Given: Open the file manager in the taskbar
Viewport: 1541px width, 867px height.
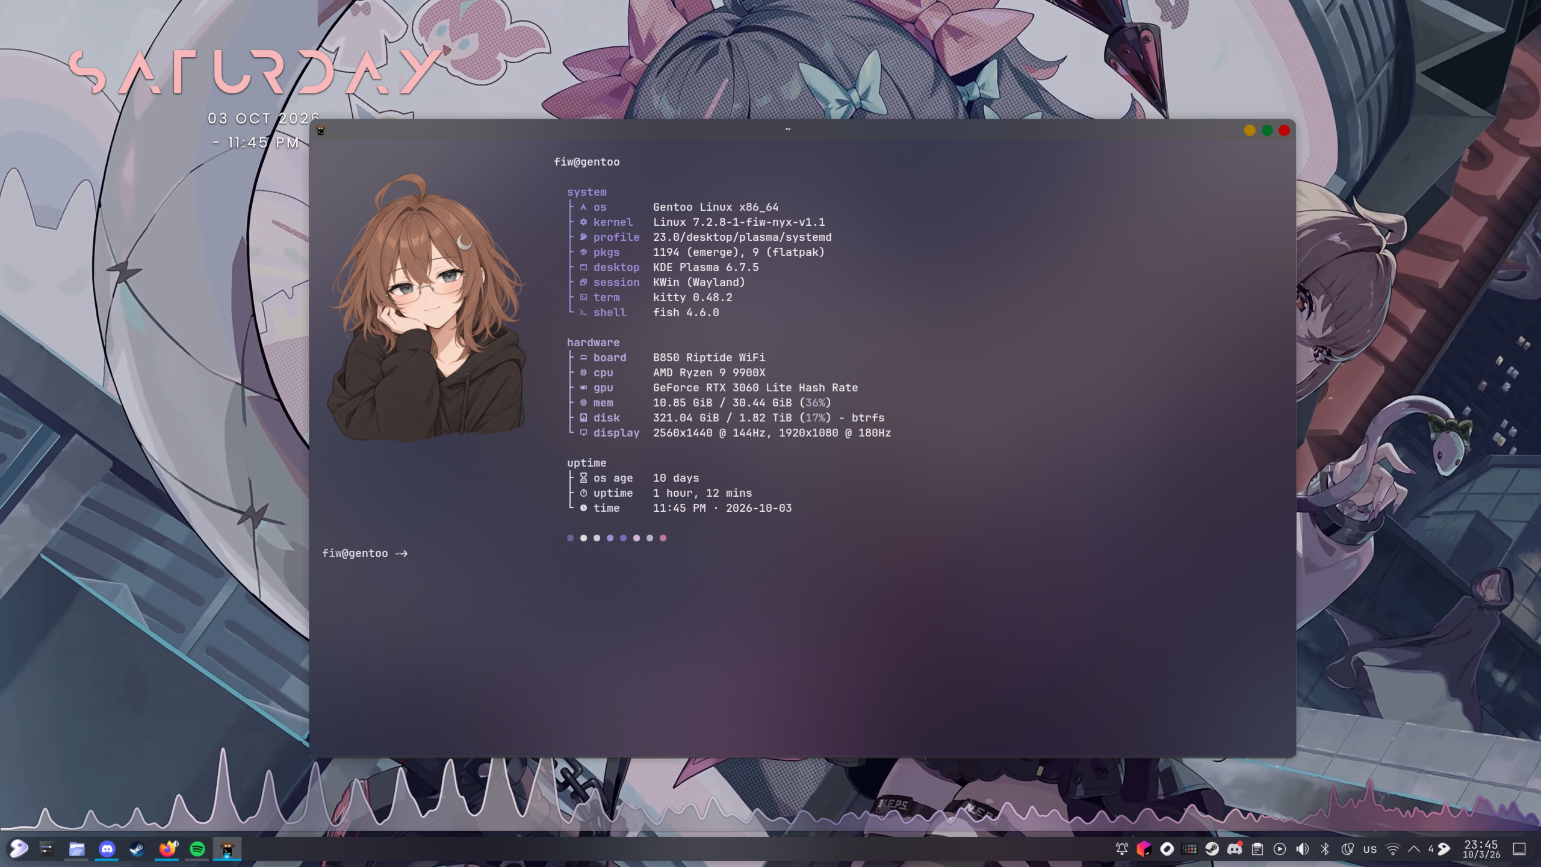Looking at the screenshot, I should coord(76,849).
